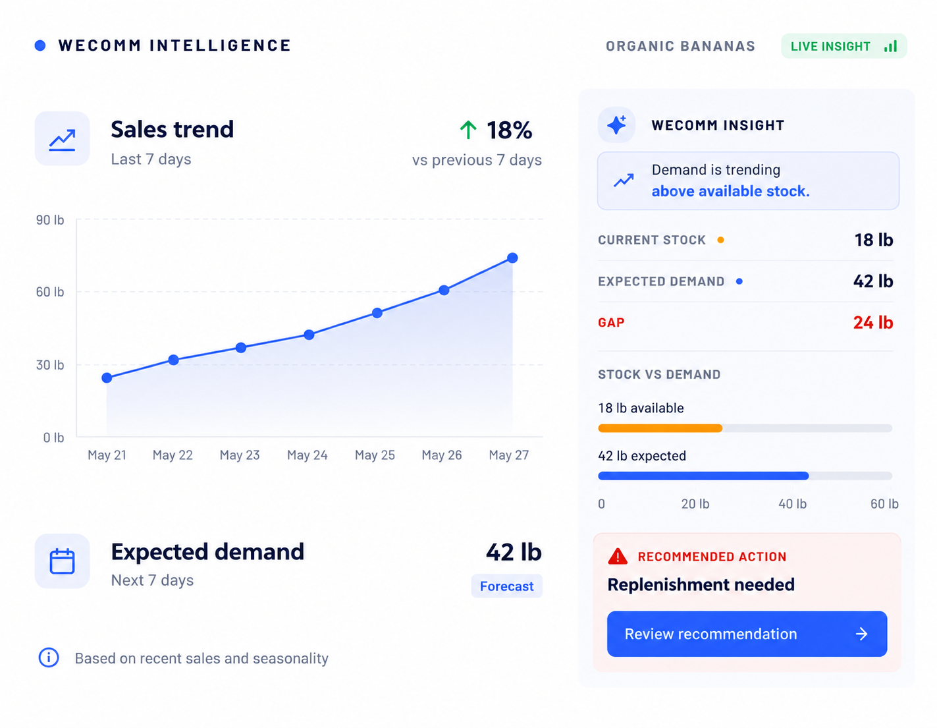Click the 20 lb scale label under bars
Viewport: 937px width, 728px height.
coord(695,504)
